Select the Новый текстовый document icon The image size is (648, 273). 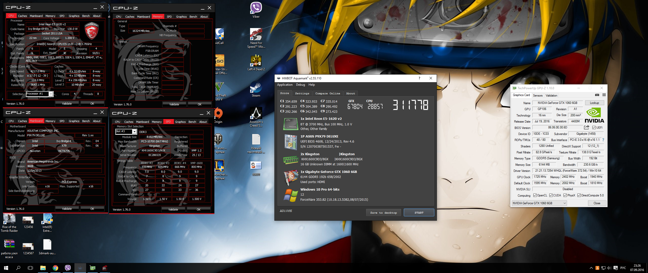click(x=256, y=144)
